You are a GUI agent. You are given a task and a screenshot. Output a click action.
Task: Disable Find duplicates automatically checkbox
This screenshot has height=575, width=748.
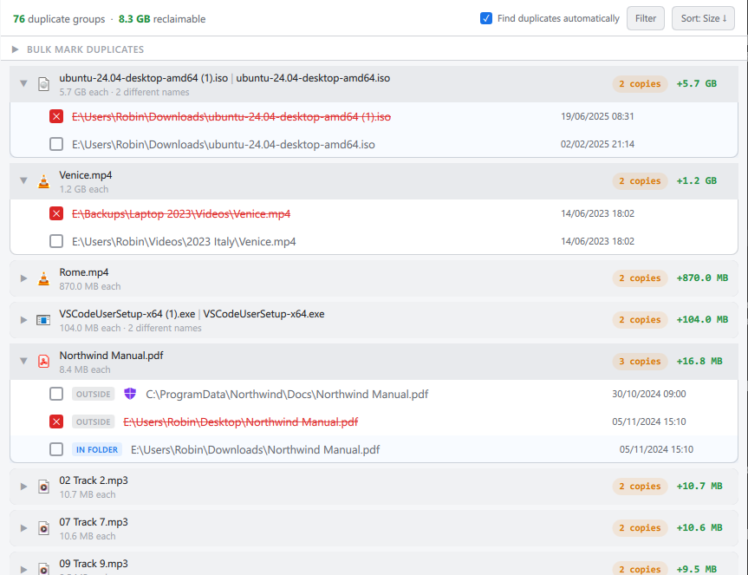(x=486, y=18)
